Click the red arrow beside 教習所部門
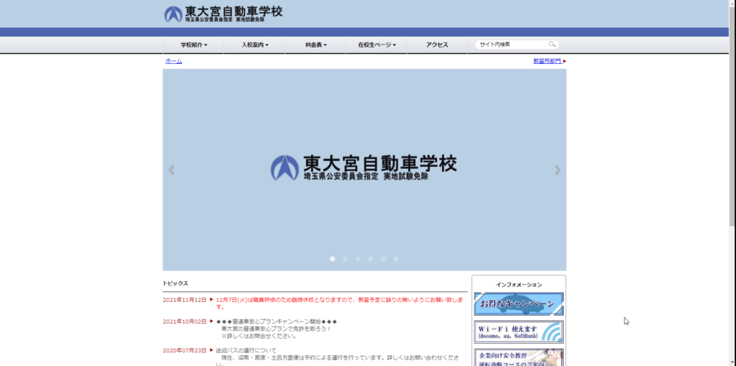Screen dimensions: 736x366 (x=565, y=61)
